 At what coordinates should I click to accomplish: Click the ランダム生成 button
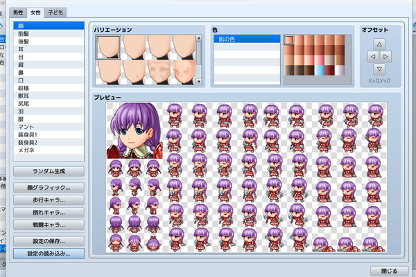(49, 171)
